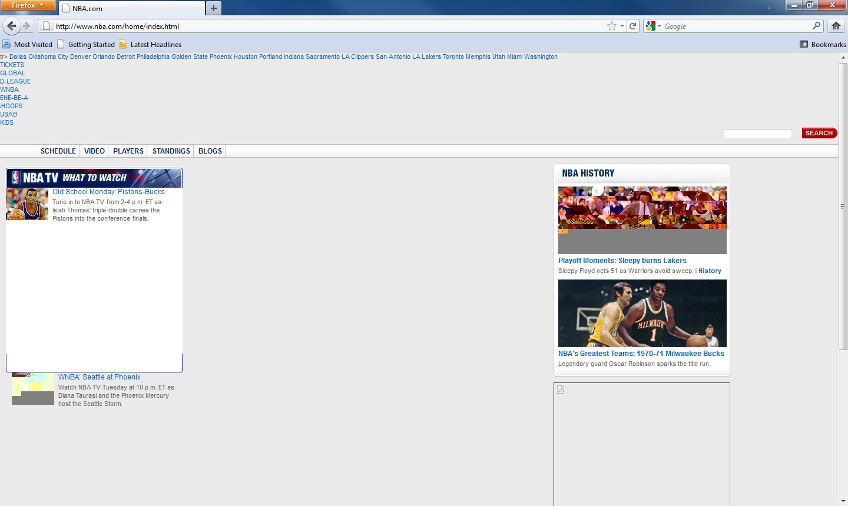Go back to the previous page
The height and width of the screenshot is (506, 848).
point(11,26)
